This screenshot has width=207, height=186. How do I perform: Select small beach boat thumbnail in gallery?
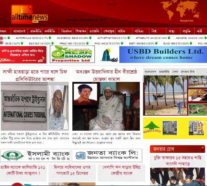197,81
